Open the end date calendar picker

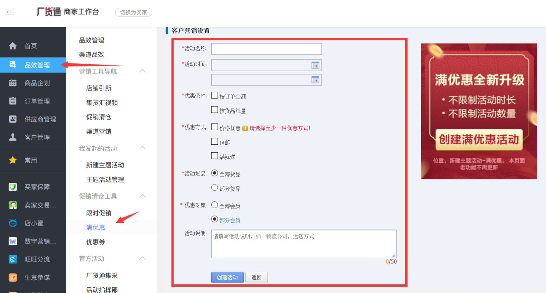315,80
